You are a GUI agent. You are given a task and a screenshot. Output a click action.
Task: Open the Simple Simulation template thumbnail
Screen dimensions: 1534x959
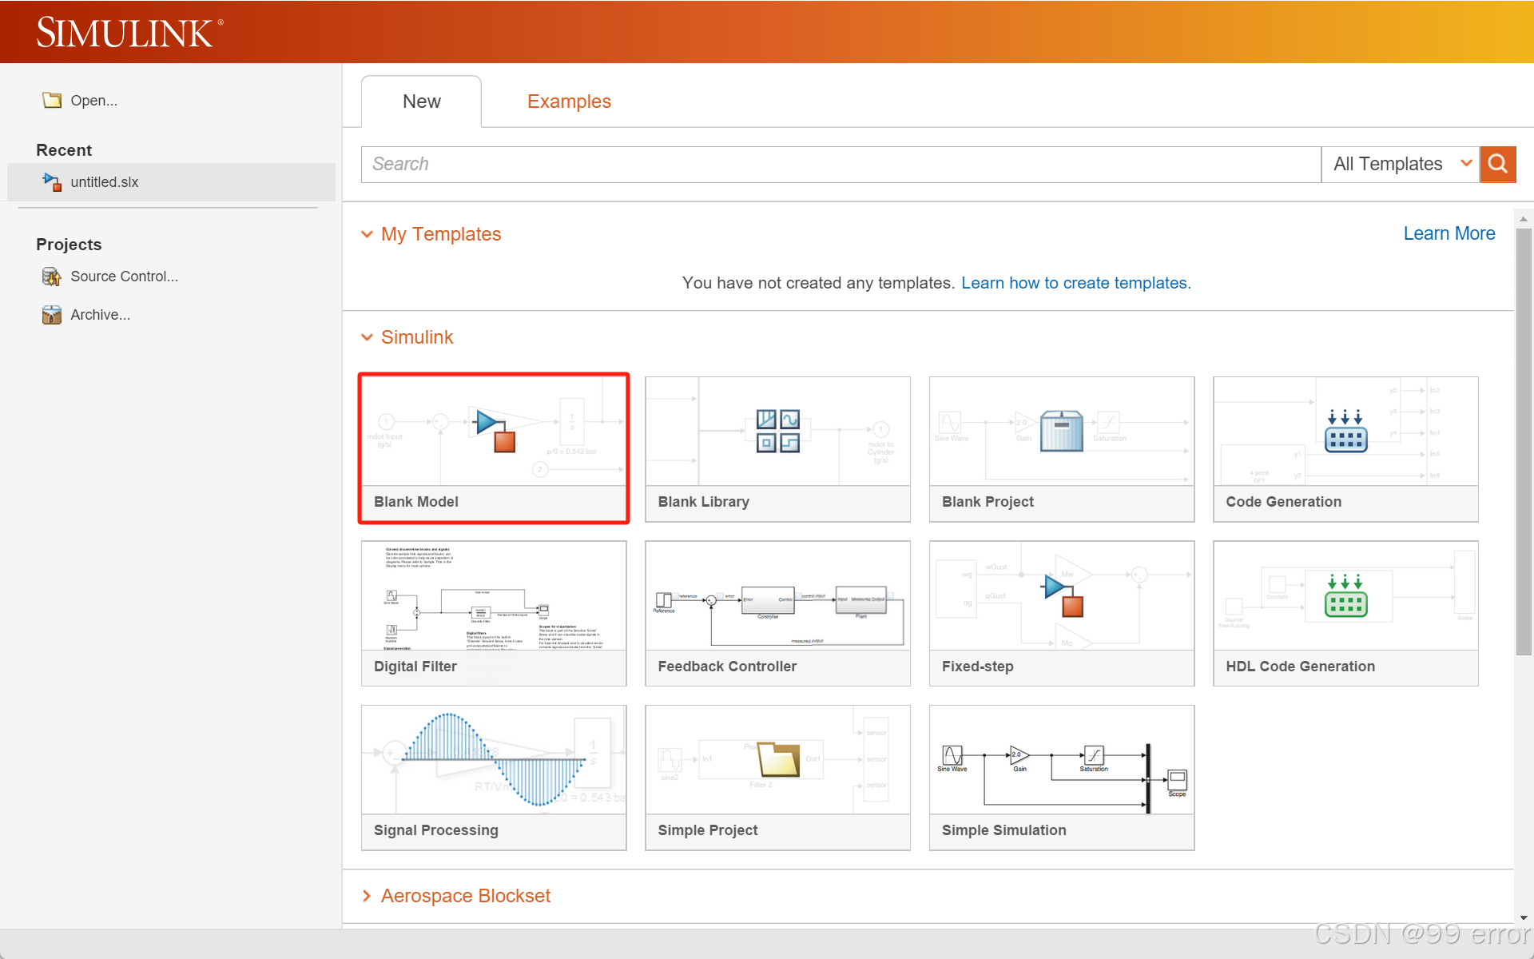pyautogui.click(x=1061, y=760)
